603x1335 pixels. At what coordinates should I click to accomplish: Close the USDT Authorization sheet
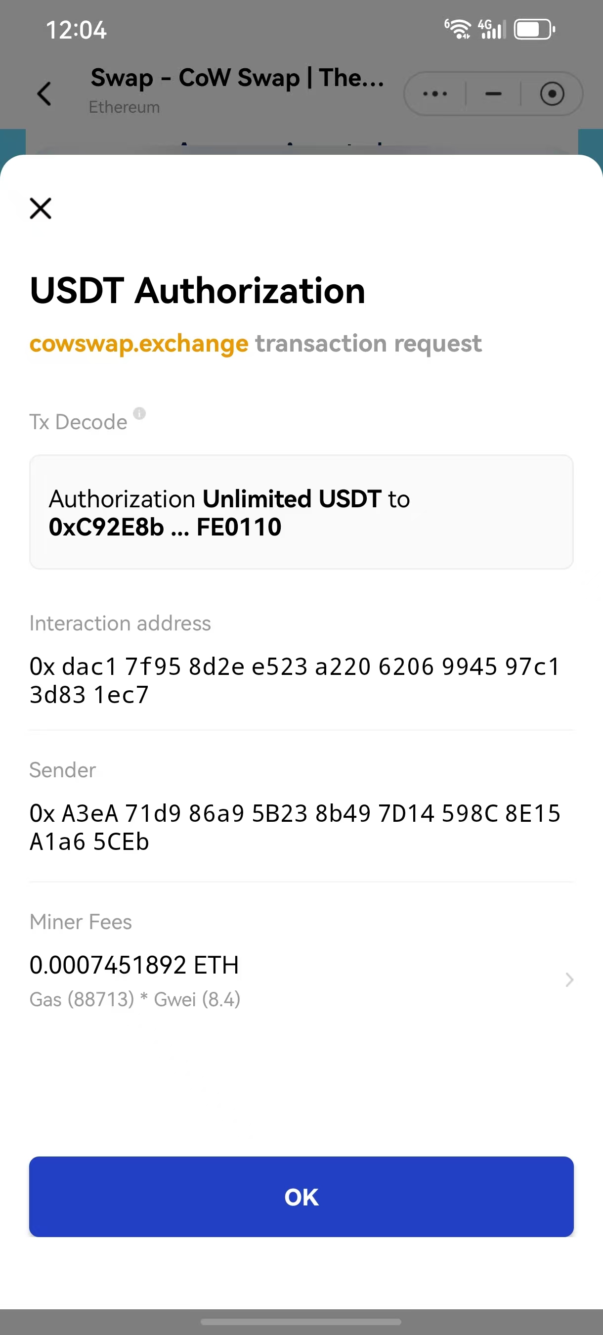(41, 209)
